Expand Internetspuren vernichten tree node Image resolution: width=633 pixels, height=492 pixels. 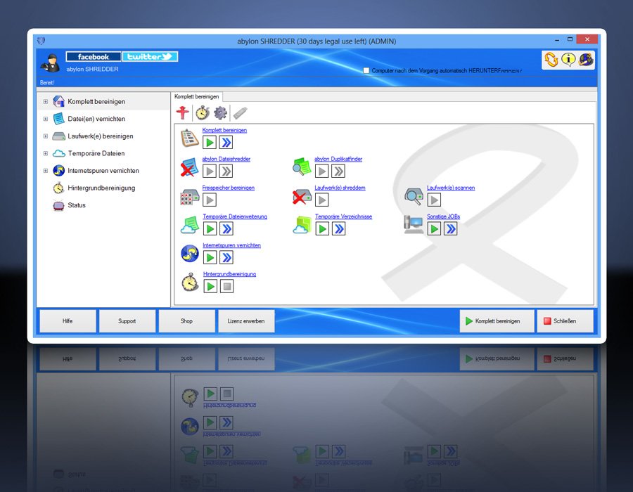(46, 171)
